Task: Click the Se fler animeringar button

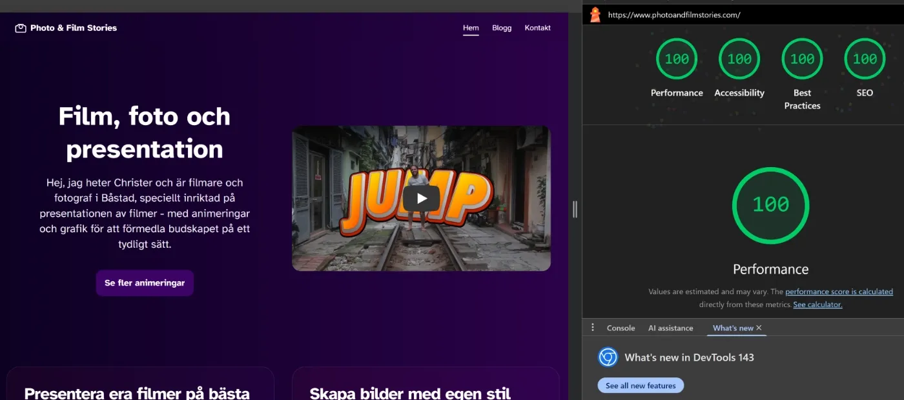Action: point(145,283)
